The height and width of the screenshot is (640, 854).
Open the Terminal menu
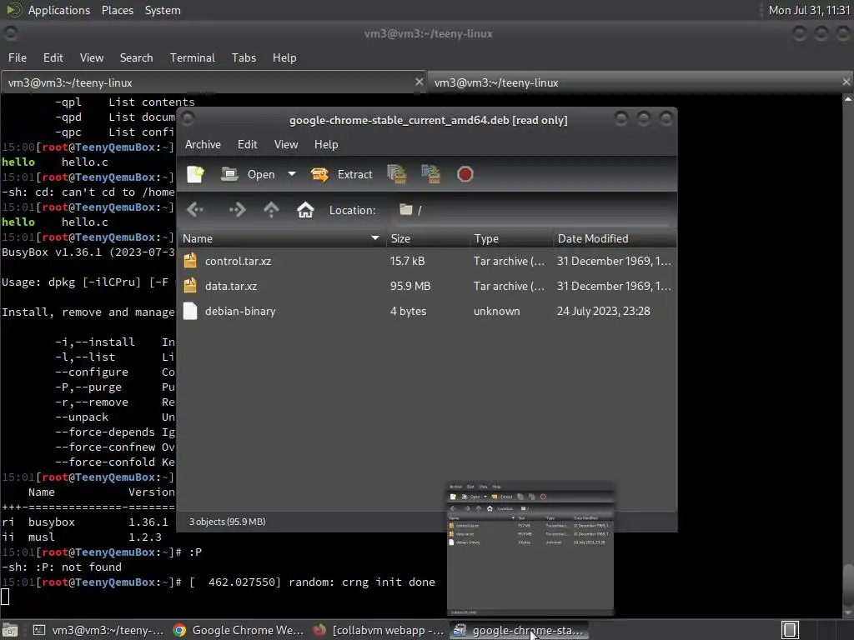(x=193, y=57)
